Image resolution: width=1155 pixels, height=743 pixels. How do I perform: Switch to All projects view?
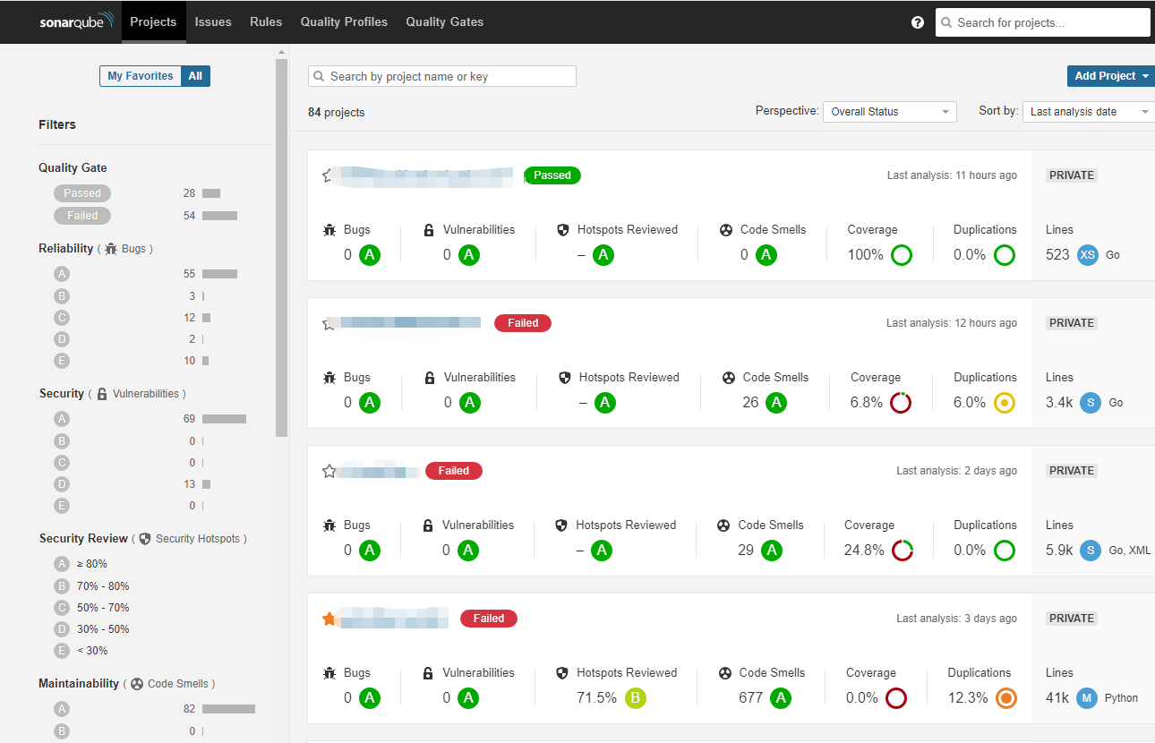tap(195, 76)
